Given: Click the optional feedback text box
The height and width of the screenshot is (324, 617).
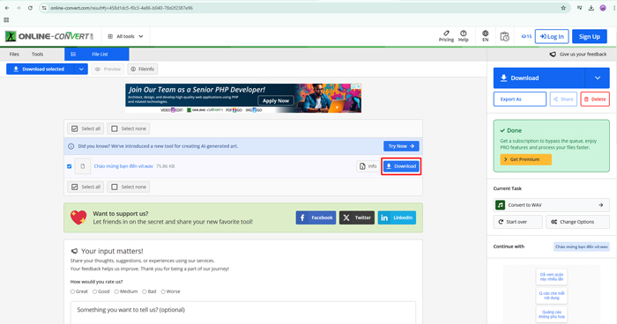Looking at the screenshot, I should click(243, 313).
